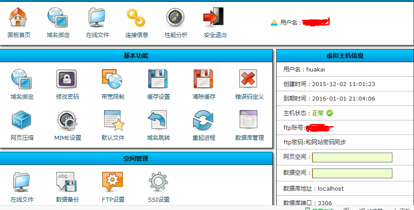Open the 带宽限制 icon

112,79
